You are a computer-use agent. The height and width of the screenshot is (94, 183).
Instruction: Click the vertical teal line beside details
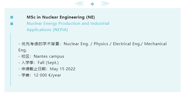point(10,60)
